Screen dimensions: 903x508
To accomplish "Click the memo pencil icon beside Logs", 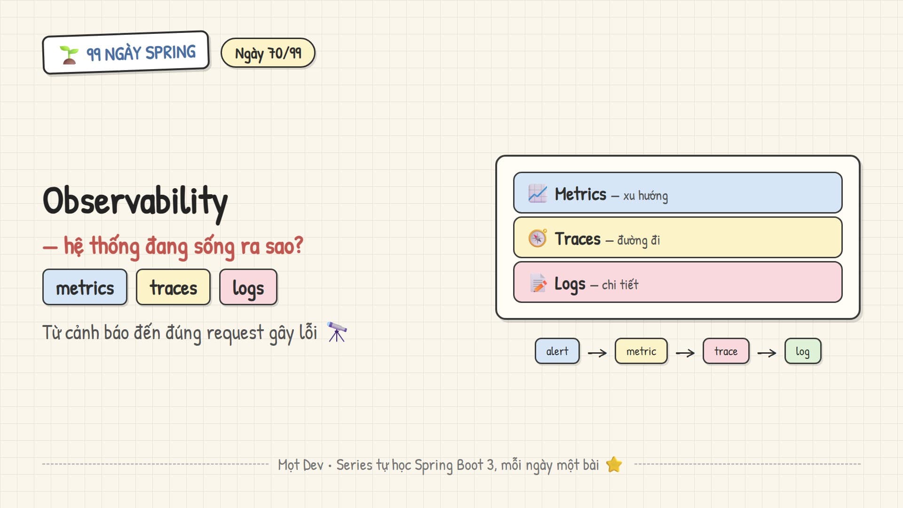I will click(538, 283).
